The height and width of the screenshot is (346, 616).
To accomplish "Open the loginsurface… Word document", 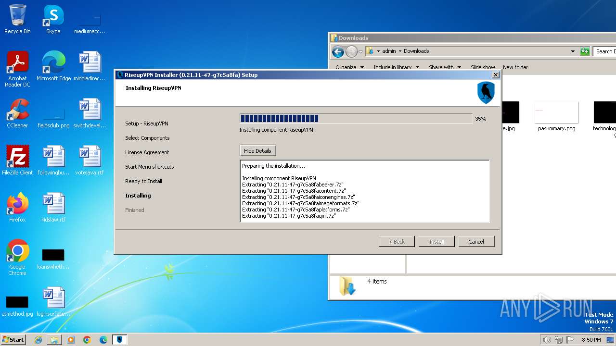I will (53, 301).
